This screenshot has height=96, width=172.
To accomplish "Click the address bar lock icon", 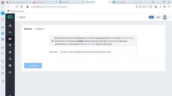I will point(27,7).
